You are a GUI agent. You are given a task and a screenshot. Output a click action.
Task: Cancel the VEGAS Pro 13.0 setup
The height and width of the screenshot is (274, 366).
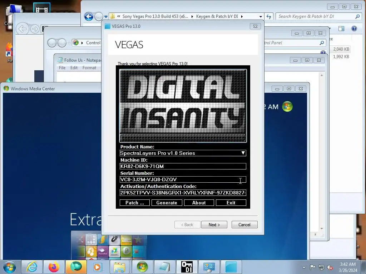[x=244, y=225]
